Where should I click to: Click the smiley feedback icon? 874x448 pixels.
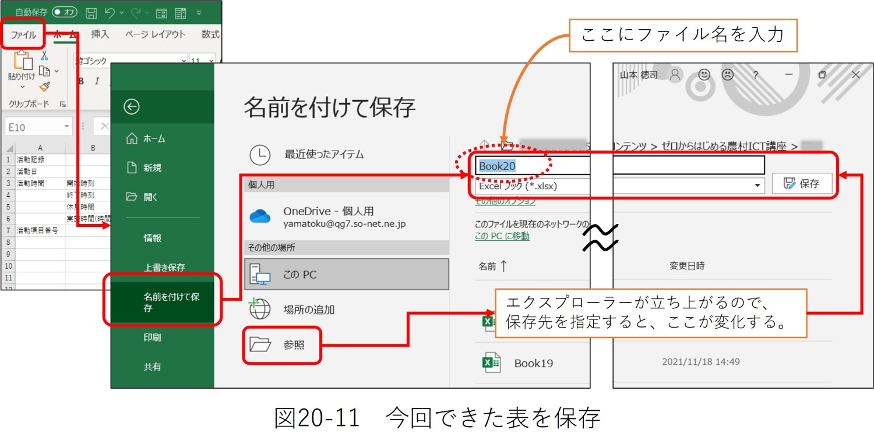point(704,74)
